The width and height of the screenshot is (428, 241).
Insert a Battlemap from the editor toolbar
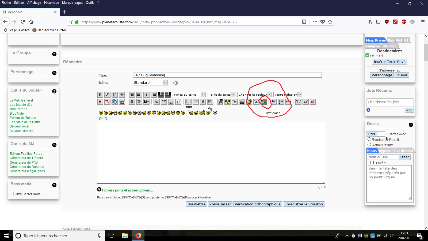click(264, 102)
